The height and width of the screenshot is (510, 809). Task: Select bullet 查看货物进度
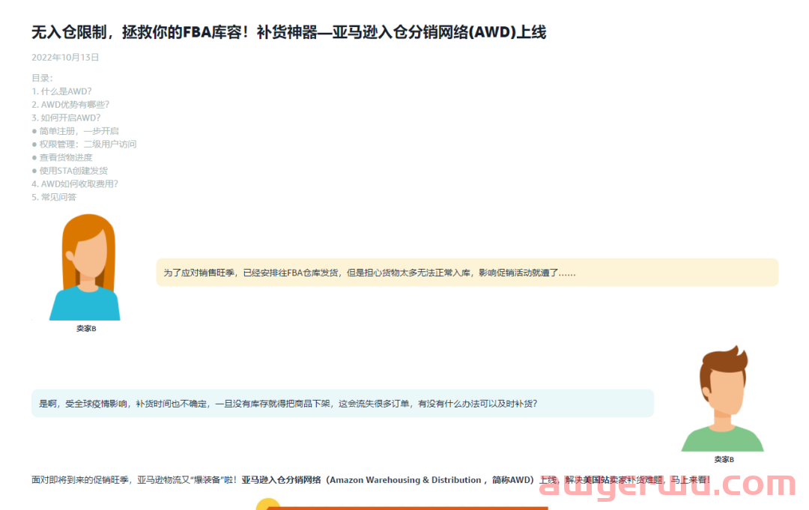(62, 157)
